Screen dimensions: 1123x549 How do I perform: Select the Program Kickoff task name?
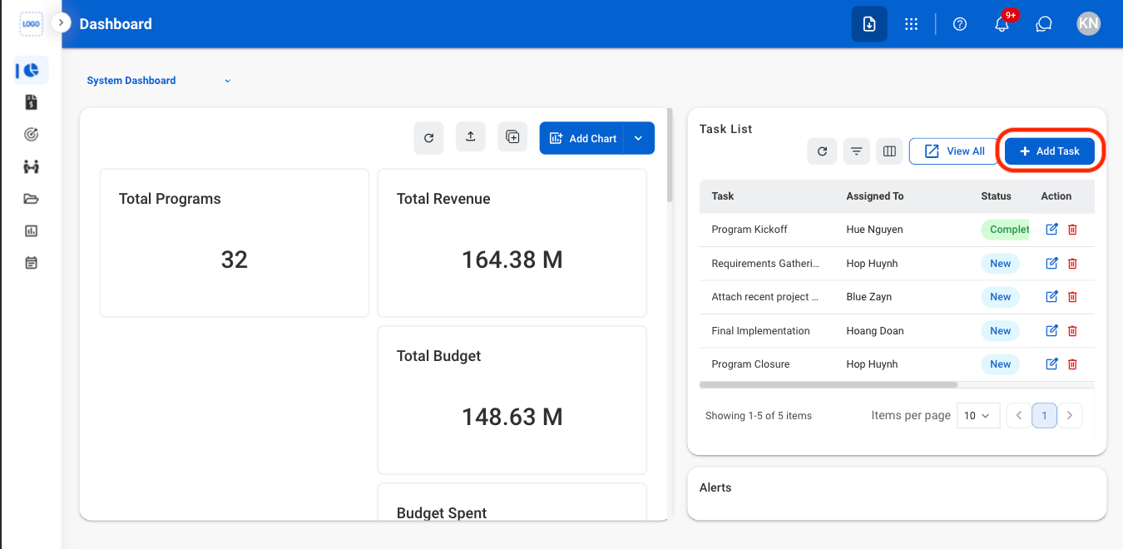[x=749, y=230]
